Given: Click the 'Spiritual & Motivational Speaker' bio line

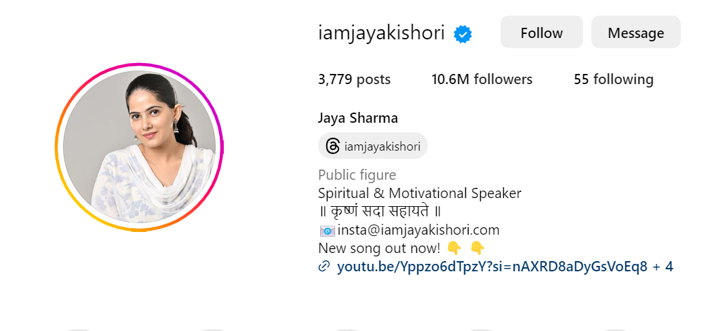Looking at the screenshot, I should click(420, 193).
